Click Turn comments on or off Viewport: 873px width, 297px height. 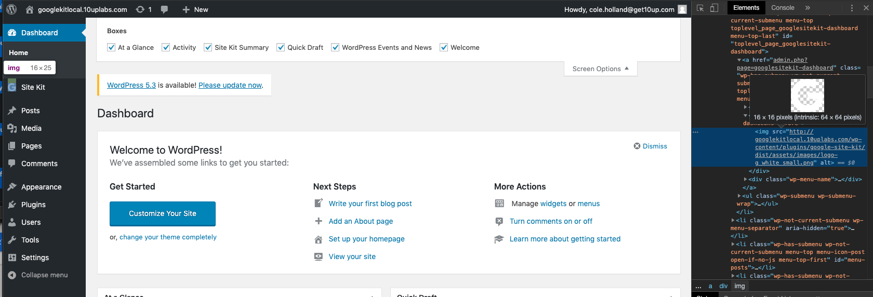click(551, 221)
